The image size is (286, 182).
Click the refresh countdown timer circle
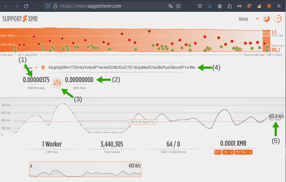[x=278, y=19]
